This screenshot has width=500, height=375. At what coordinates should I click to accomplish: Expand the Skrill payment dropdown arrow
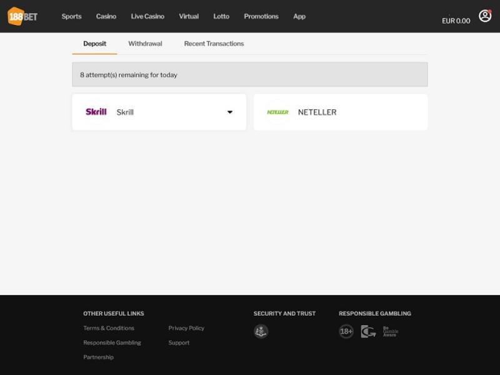coord(229,112)
